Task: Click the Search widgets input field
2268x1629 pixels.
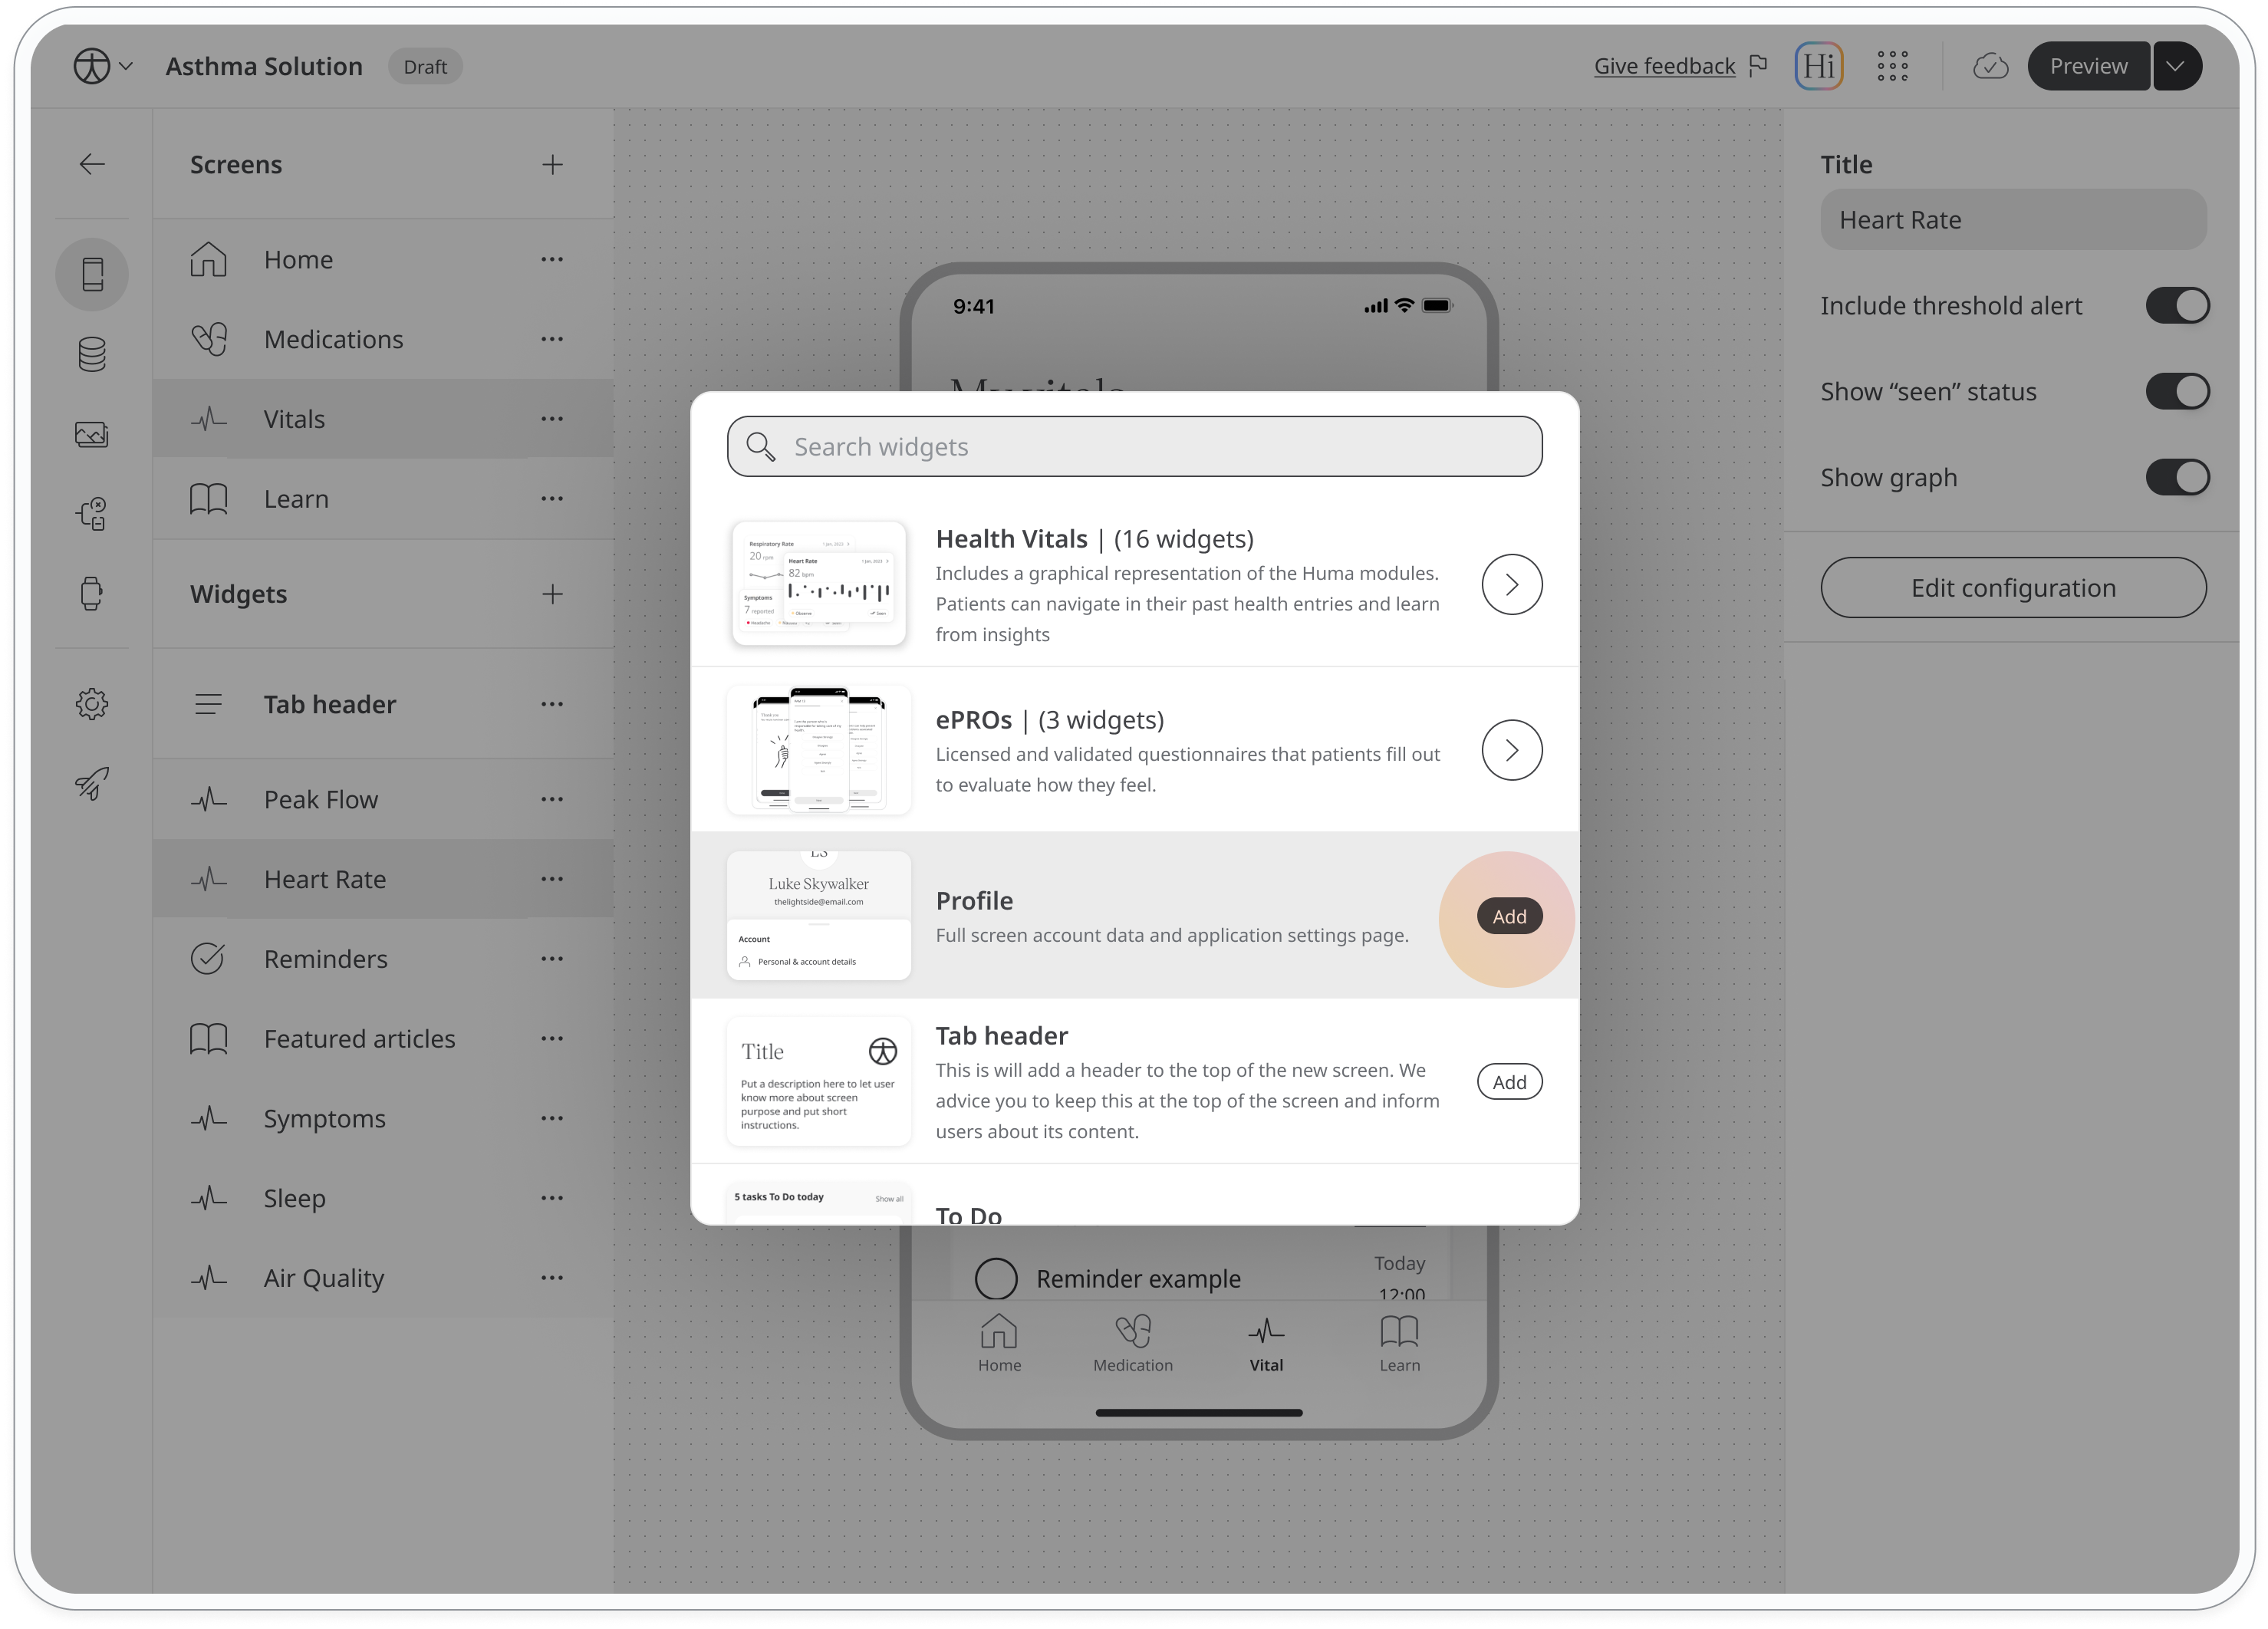Action: tap(1134, 444)
